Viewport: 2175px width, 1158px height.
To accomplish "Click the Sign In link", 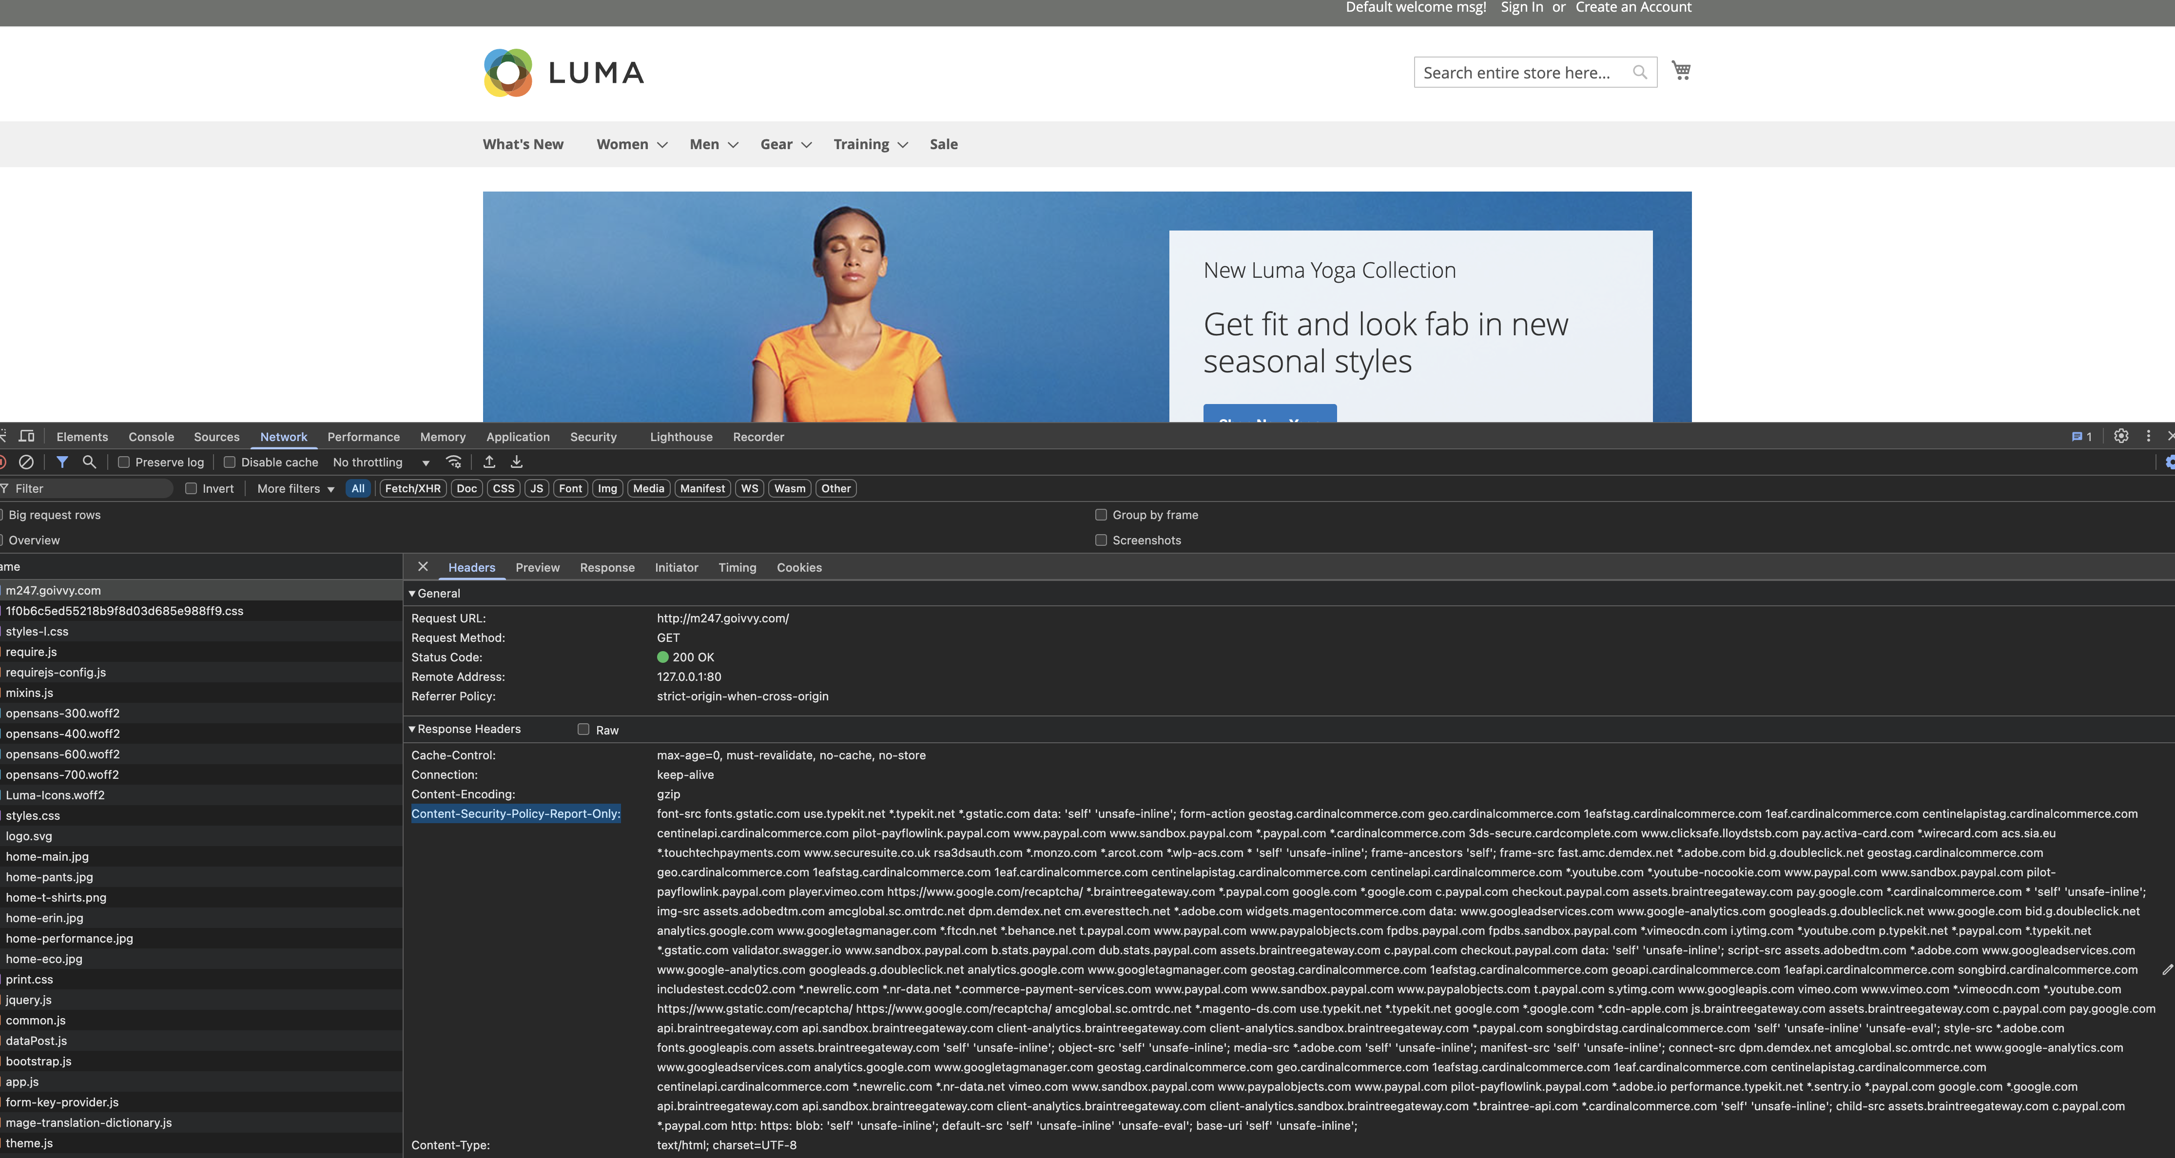I will (x=1521, y=8).
